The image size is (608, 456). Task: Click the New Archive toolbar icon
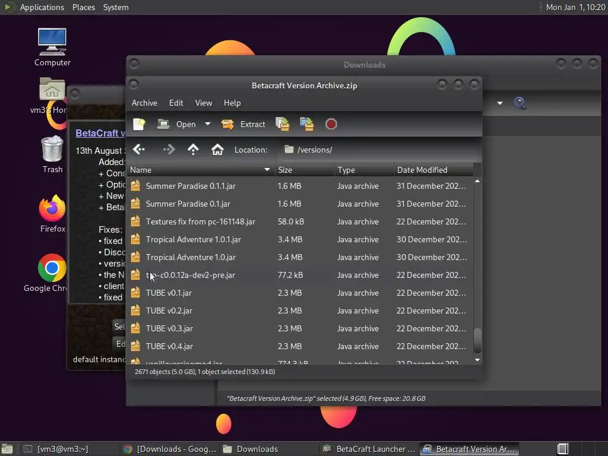point(139,124)
